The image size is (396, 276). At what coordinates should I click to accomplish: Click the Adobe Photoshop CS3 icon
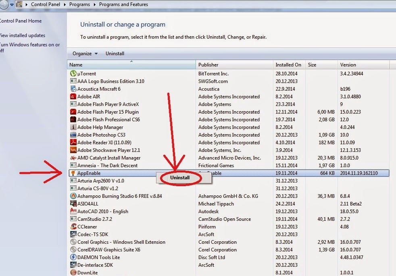(73, 135)
